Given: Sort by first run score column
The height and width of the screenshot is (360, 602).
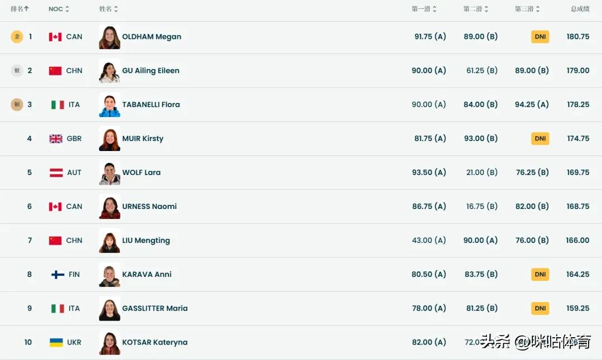Looking at the screenshot, I should coord(434,9).
